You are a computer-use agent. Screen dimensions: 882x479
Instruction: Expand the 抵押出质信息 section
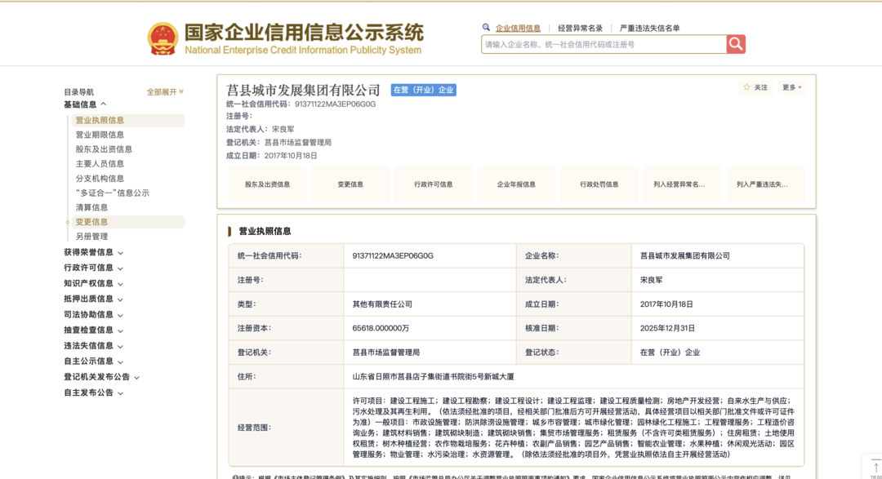(x=93, y=299)
